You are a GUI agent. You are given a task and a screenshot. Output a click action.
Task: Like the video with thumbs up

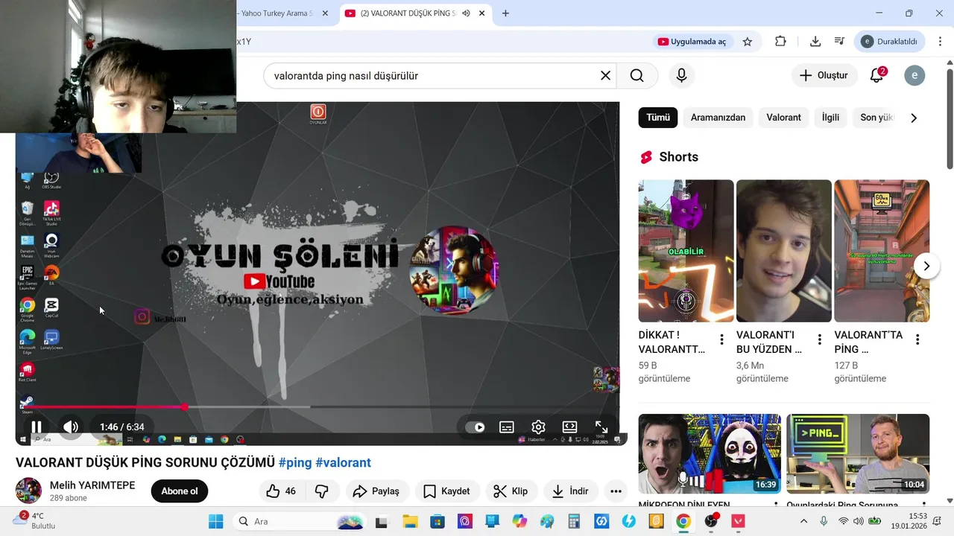(x=281, y=491)
